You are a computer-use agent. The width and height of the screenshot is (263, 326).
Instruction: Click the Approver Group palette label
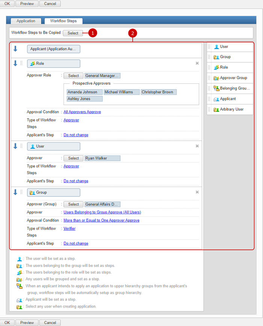(233, 78)
